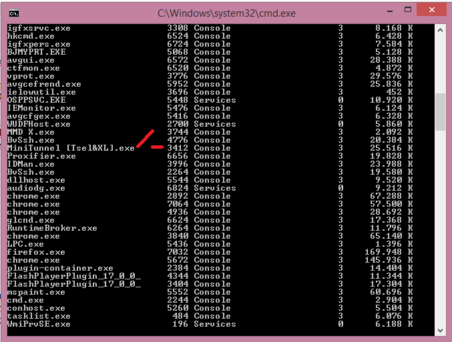Click the conhost.exe process name

(36, 308)
